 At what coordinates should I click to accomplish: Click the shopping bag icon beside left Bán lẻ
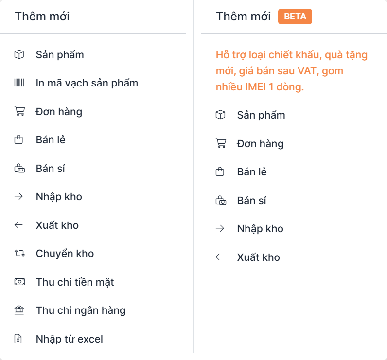tap(19, 140)
